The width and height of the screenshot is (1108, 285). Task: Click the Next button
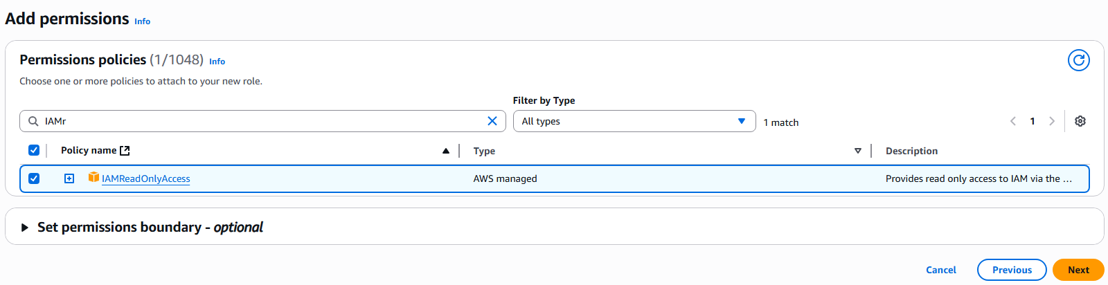(x=1078, y=270)
